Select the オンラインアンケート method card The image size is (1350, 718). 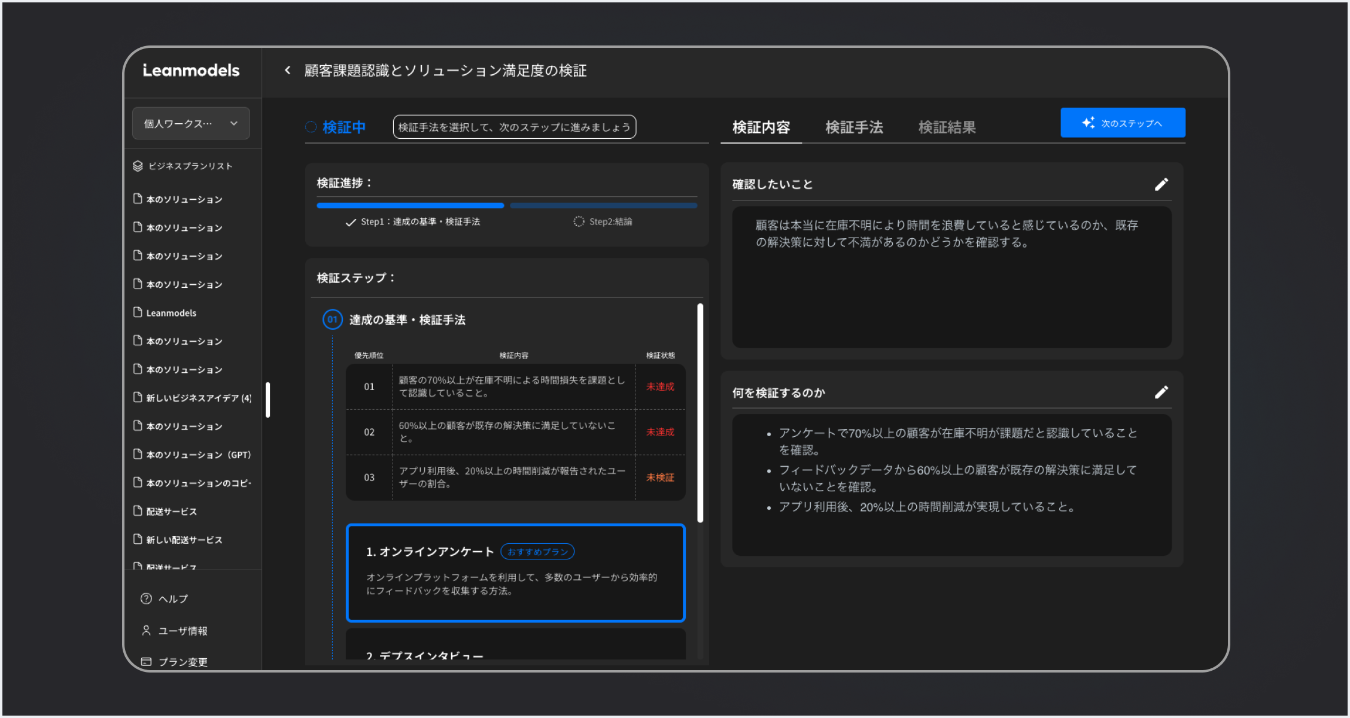(x=515, y=573)
